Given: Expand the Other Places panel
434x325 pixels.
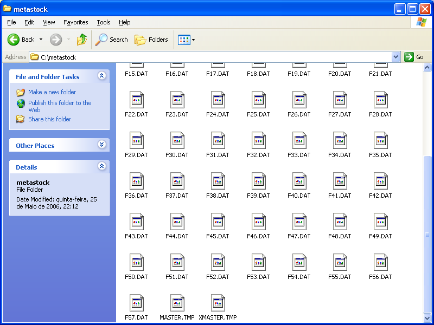Looking at the screenshot, I should (101, 145).
